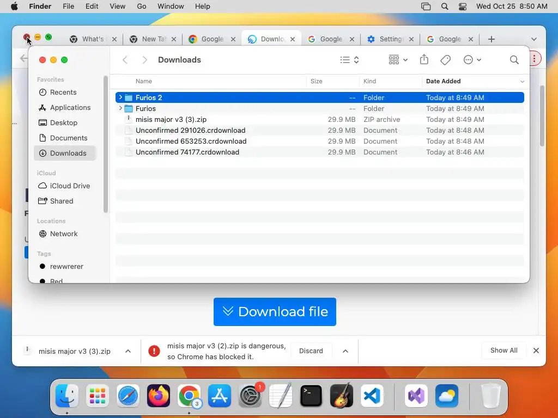
Task: Expand the Furios 2 folder disclosure arrow
Action: pos(120,97)
